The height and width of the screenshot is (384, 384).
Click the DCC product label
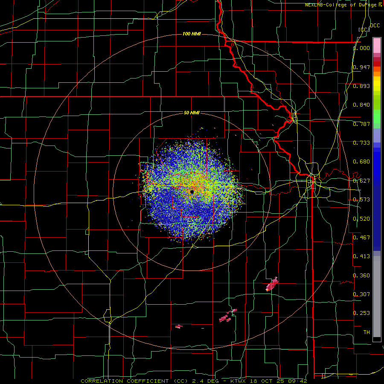point(375,26)
